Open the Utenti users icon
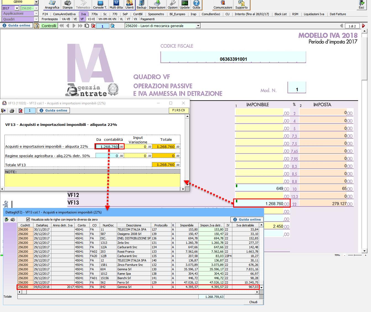This screenshot has height=312, width=371. pos(129,5)
